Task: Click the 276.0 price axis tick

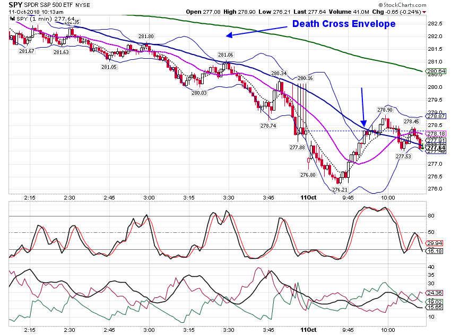Action: tap(435, 189)
